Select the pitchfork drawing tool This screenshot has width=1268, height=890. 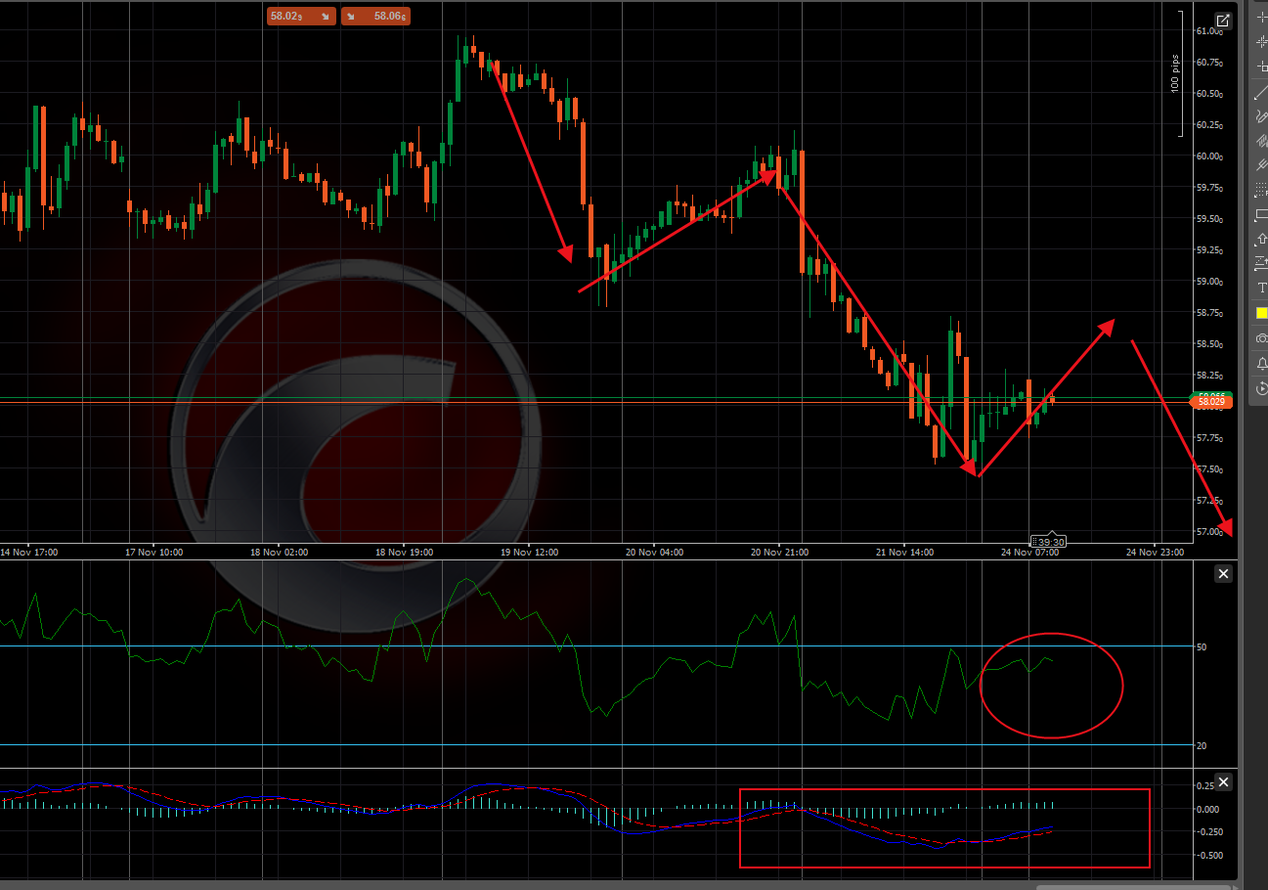pyautogui.click(x=1261, y=165)
